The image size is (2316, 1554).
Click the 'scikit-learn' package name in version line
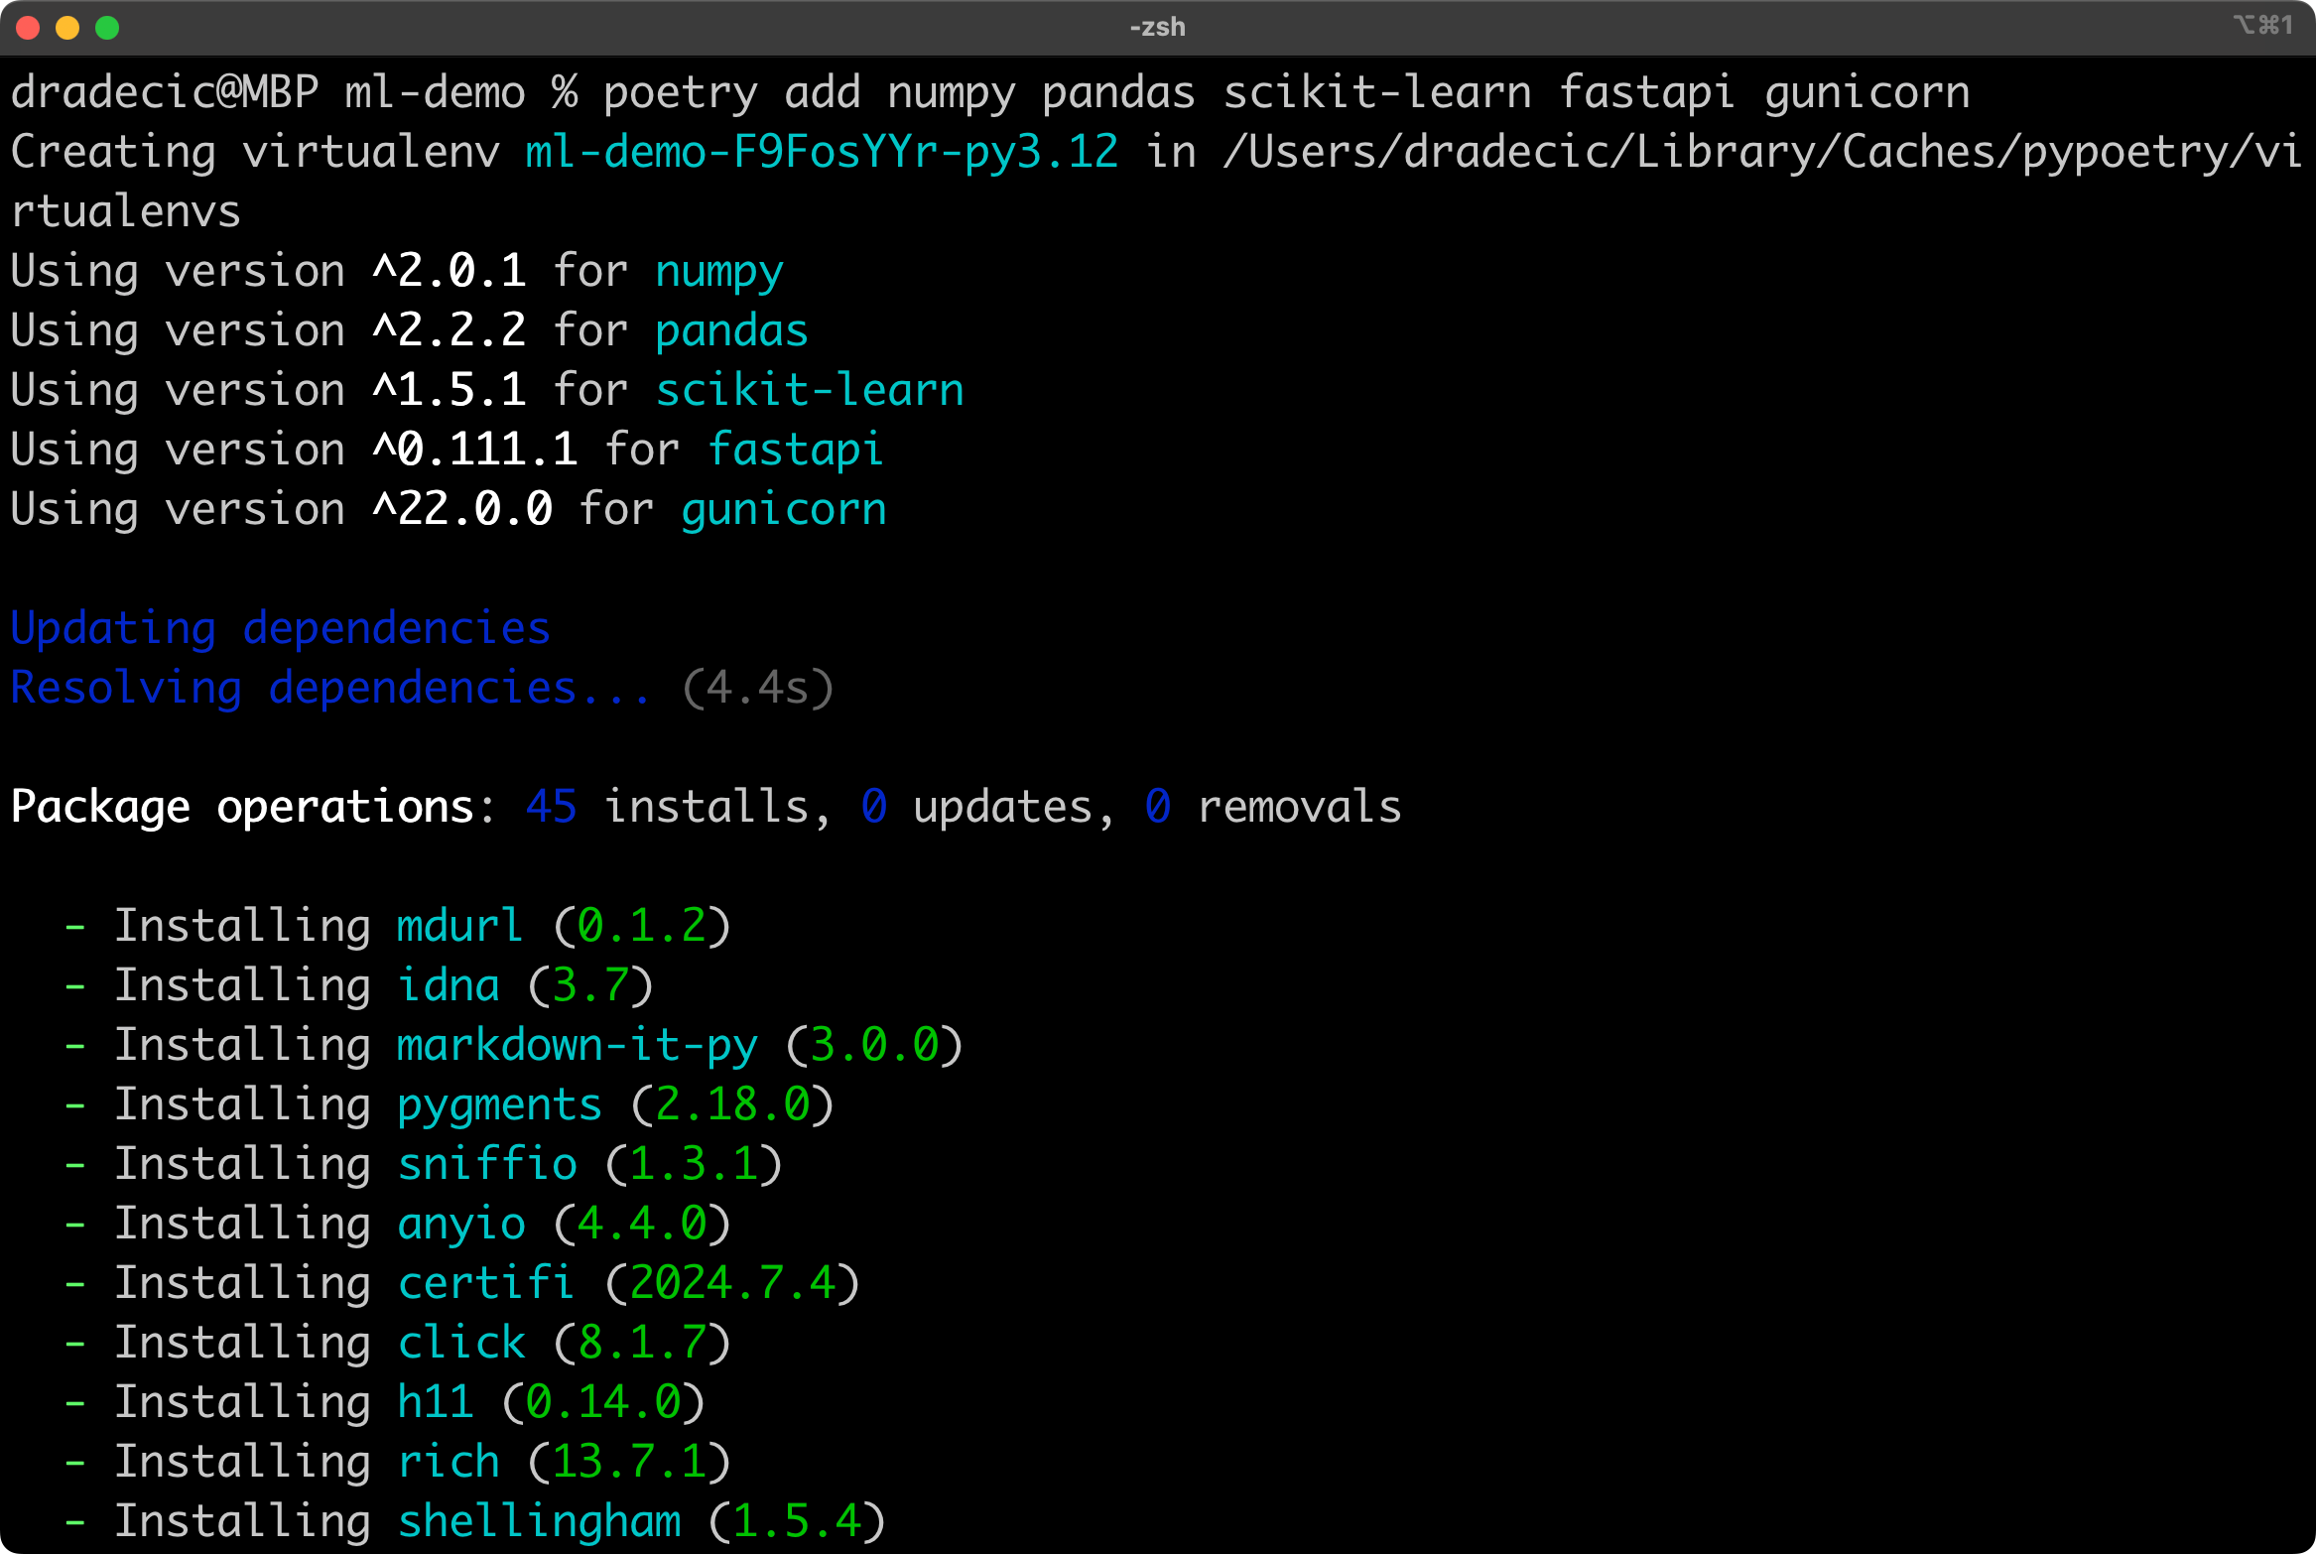(x=809, y=391)
